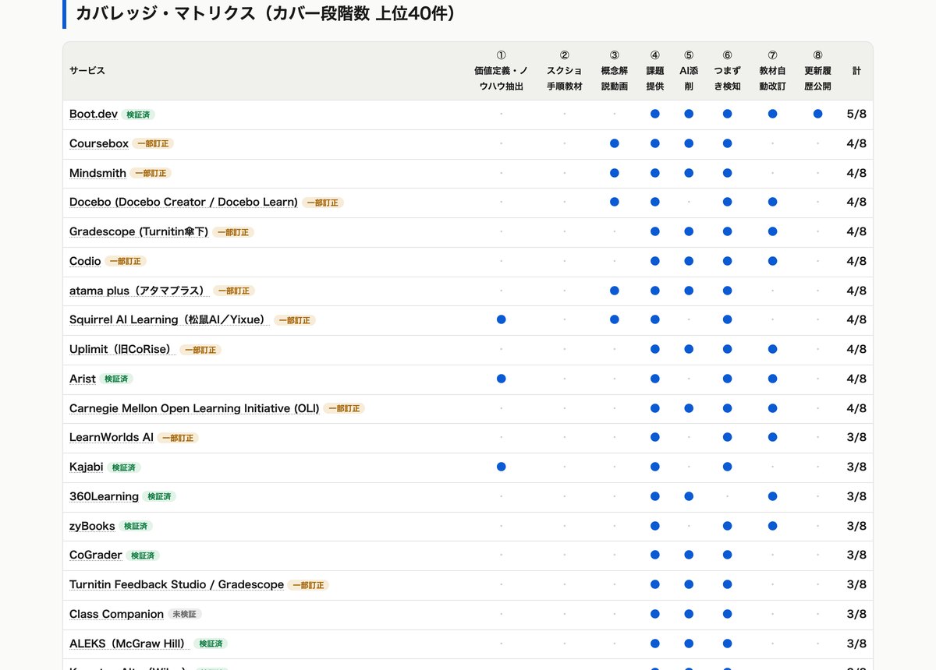936x670 pixels.
Task: Click the 計 total column header
Action: pos(856,71)
